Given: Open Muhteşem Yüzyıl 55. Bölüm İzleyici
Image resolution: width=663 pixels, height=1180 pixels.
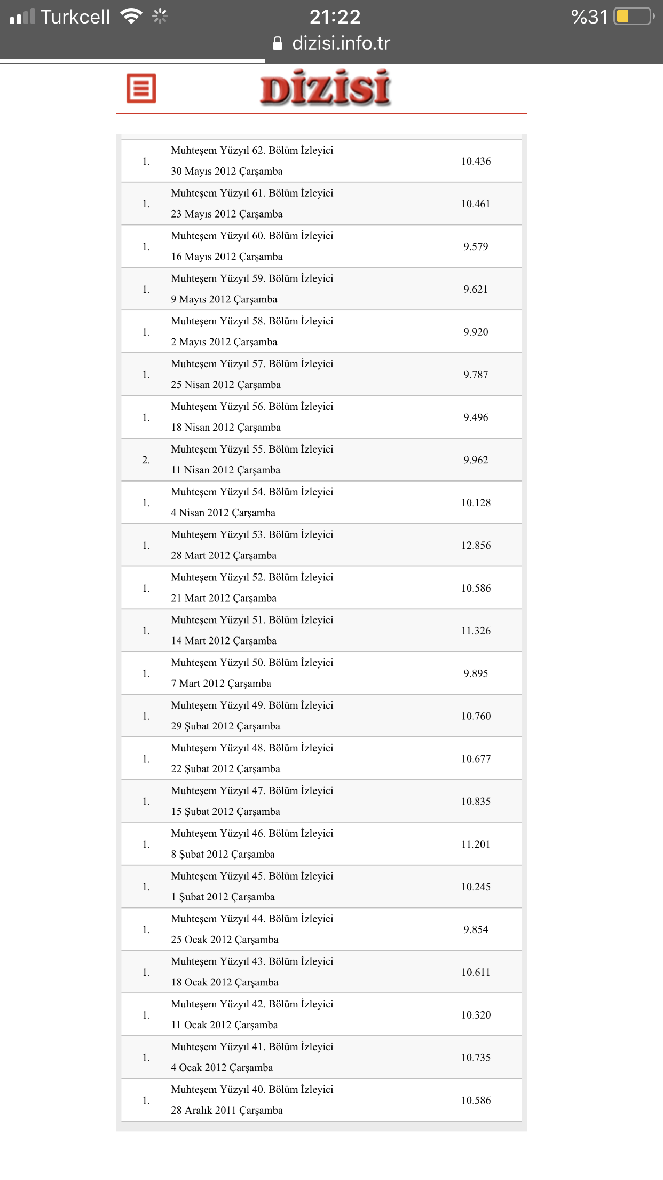Looking at the screenshot, I should [252, 449].
